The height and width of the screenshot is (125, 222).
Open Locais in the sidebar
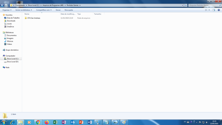9,24
